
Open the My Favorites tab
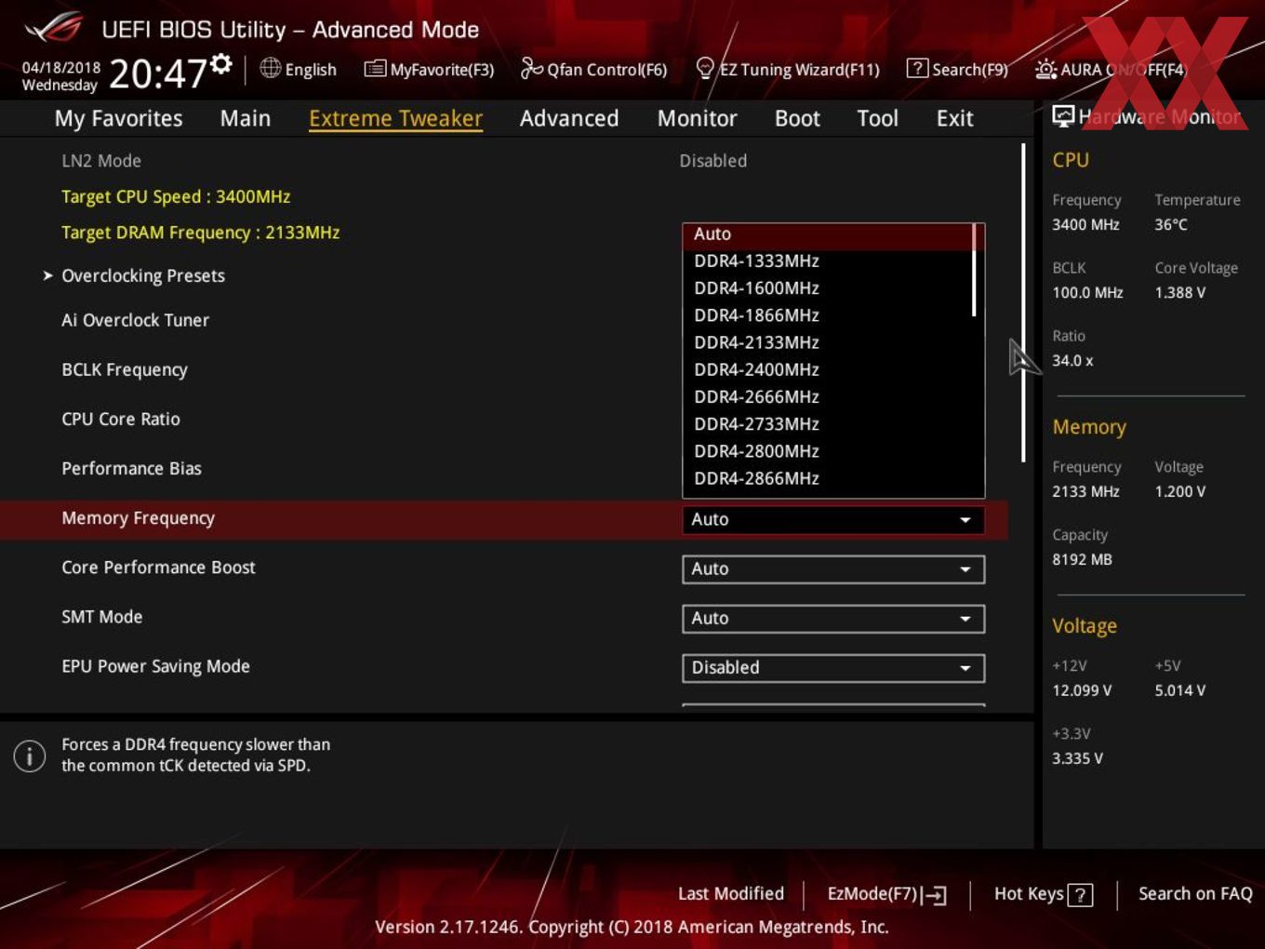click(118, 118)
